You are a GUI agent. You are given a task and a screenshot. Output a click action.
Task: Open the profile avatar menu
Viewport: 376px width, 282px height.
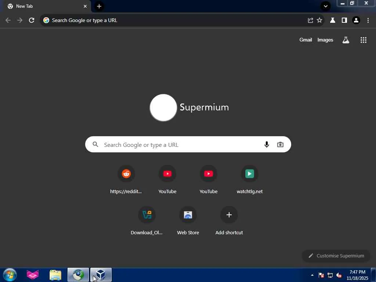pyautogui.click(x=356, y=21)
